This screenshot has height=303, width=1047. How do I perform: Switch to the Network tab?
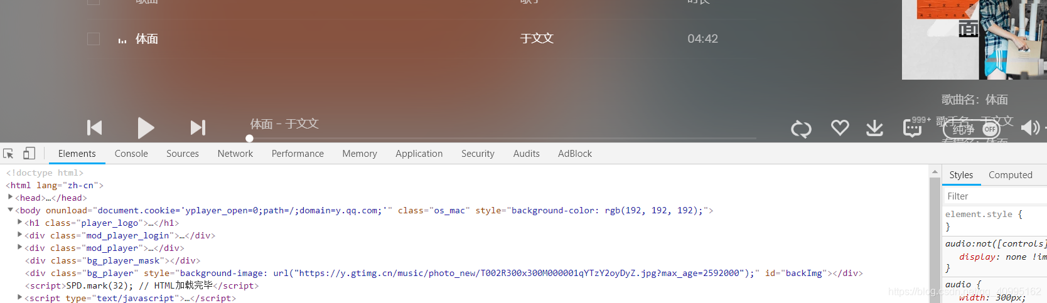click(x=235, y=154)
